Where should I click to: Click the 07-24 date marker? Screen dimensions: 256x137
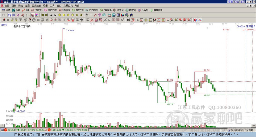point(246,29)
